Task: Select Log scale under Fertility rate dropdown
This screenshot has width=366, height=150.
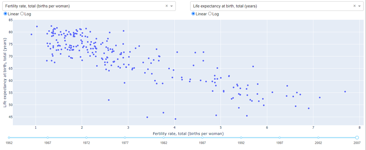Action: coord(22,14)
